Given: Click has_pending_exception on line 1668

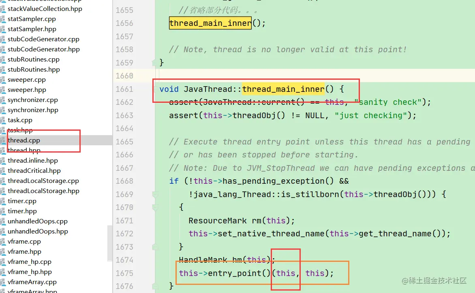Looking at the screenshot, I should (x=274, y=181).
